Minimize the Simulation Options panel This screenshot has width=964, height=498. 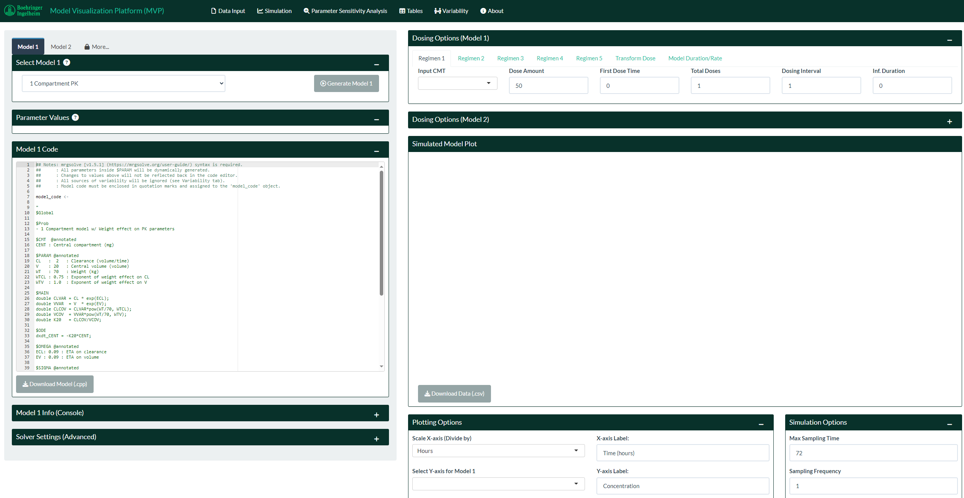tap(949, 424)
